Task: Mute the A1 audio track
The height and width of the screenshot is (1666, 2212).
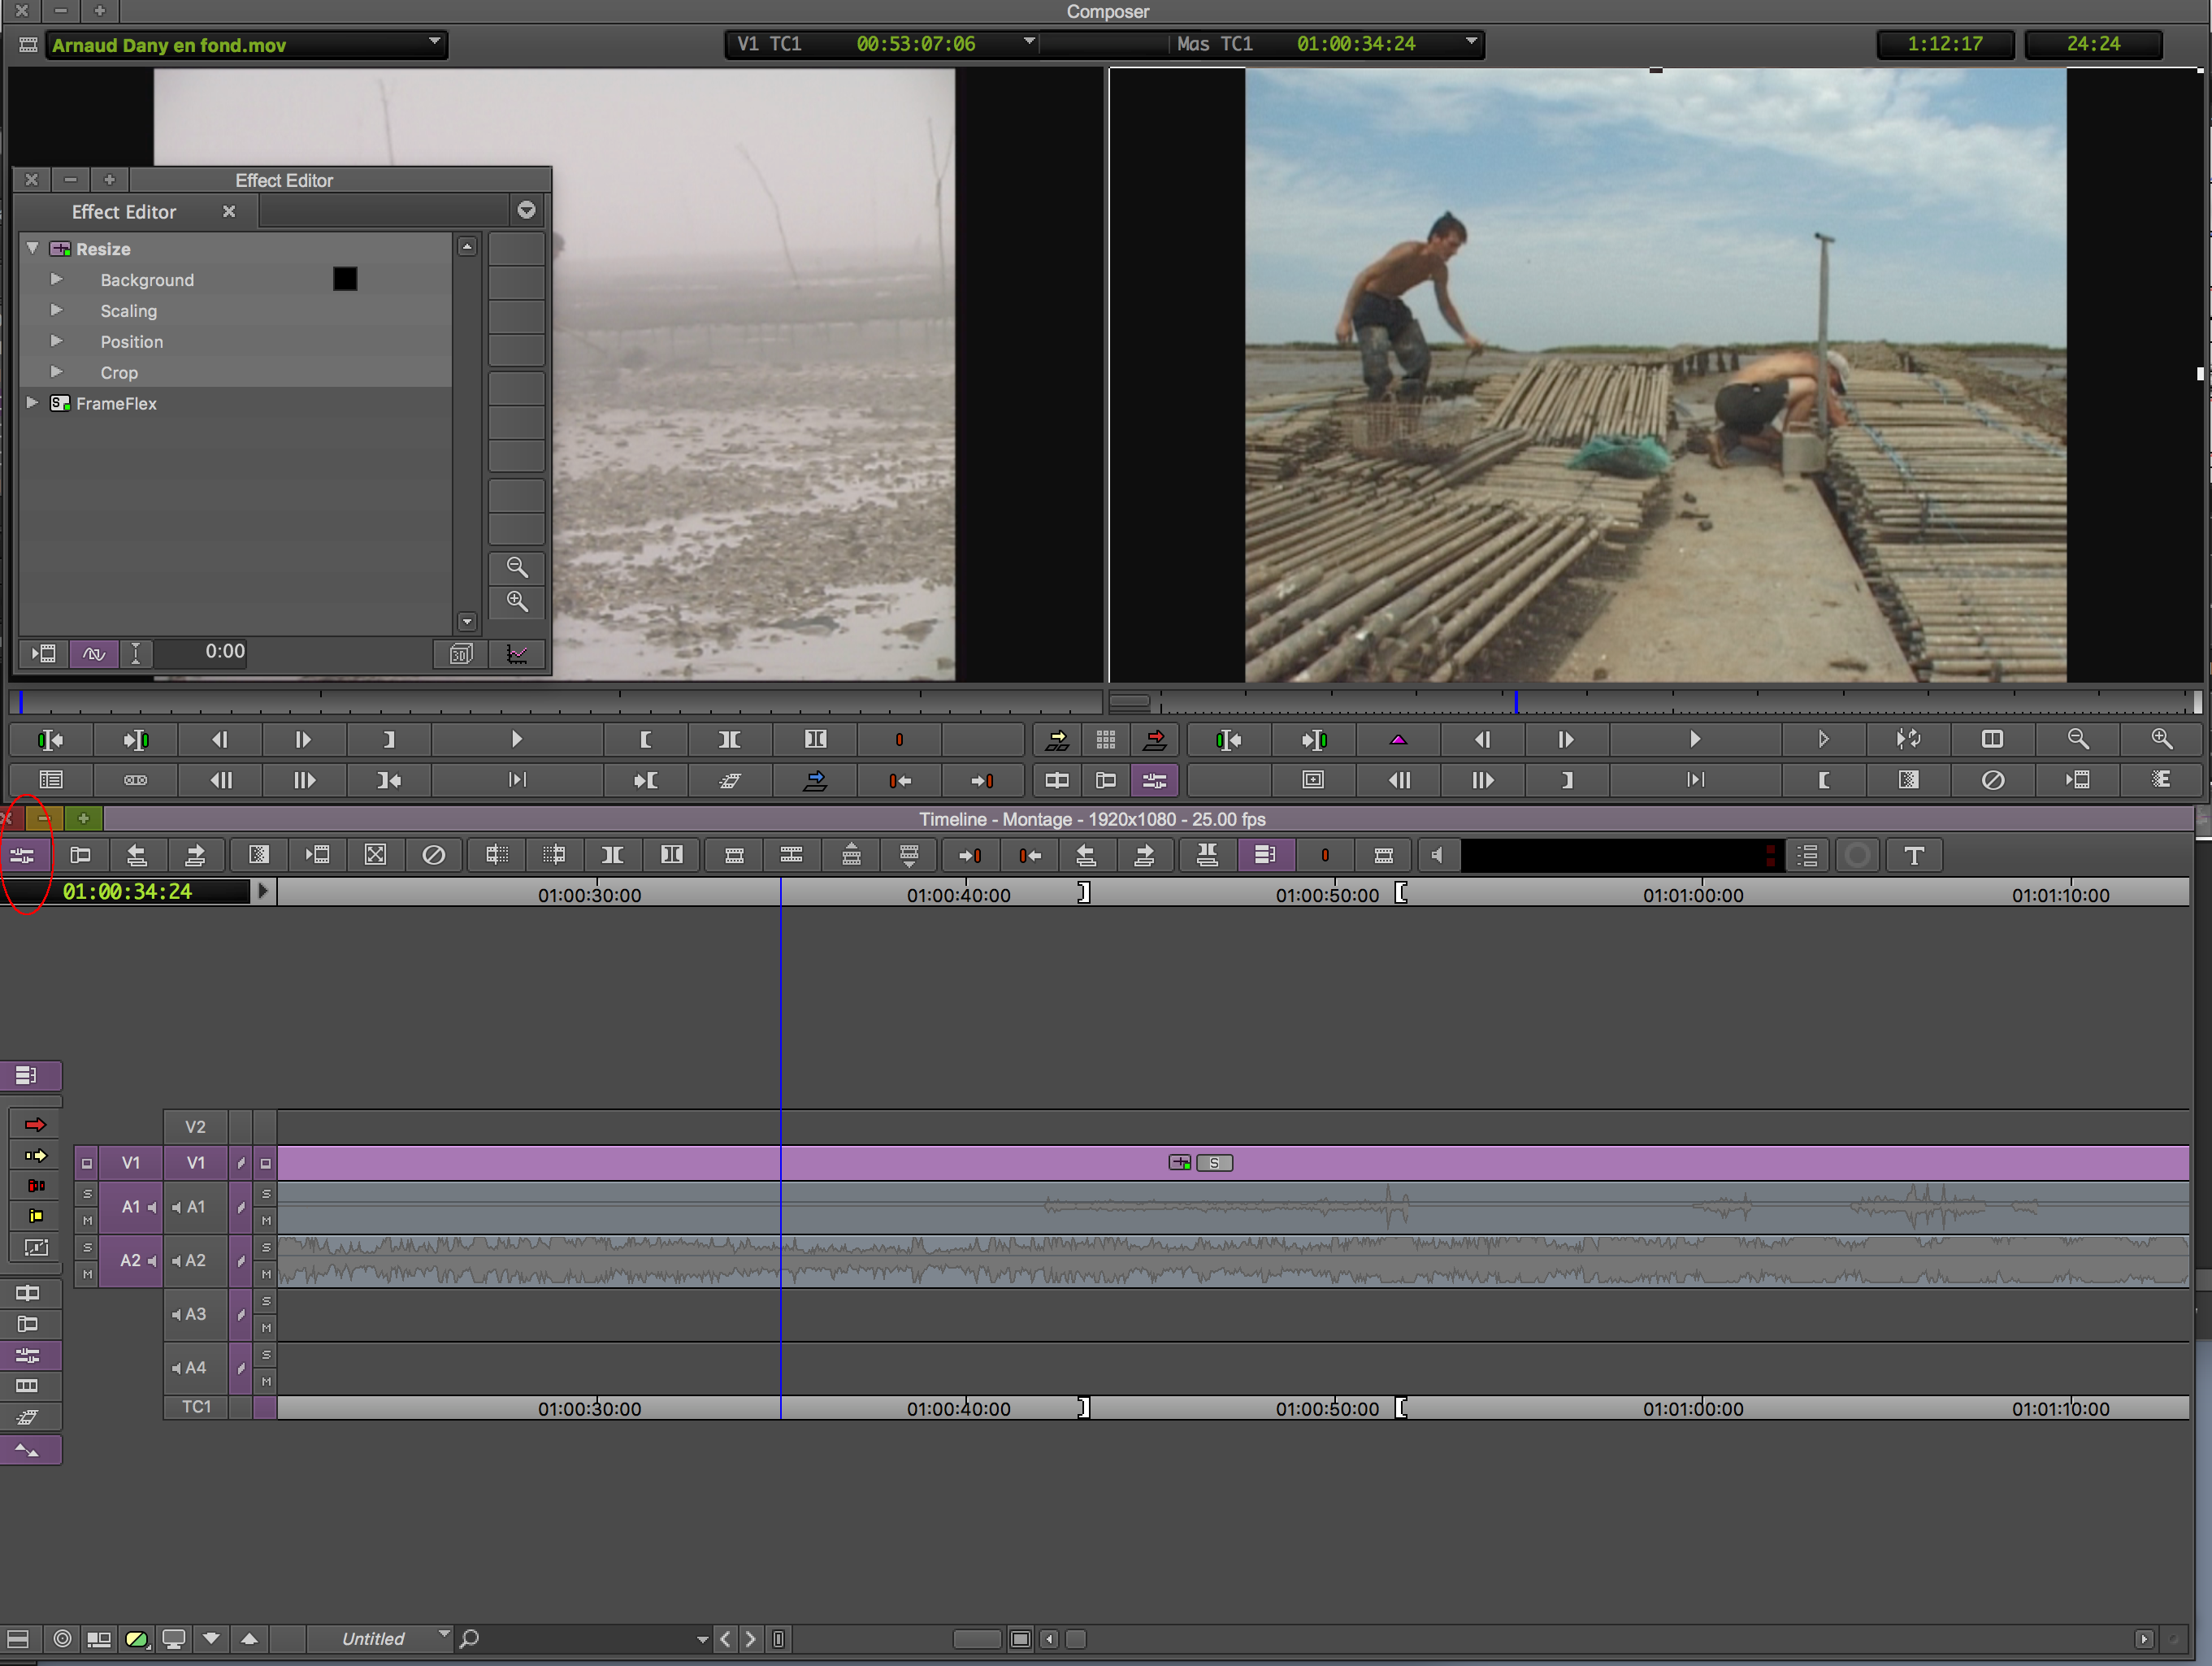Action: (266, 1221)
